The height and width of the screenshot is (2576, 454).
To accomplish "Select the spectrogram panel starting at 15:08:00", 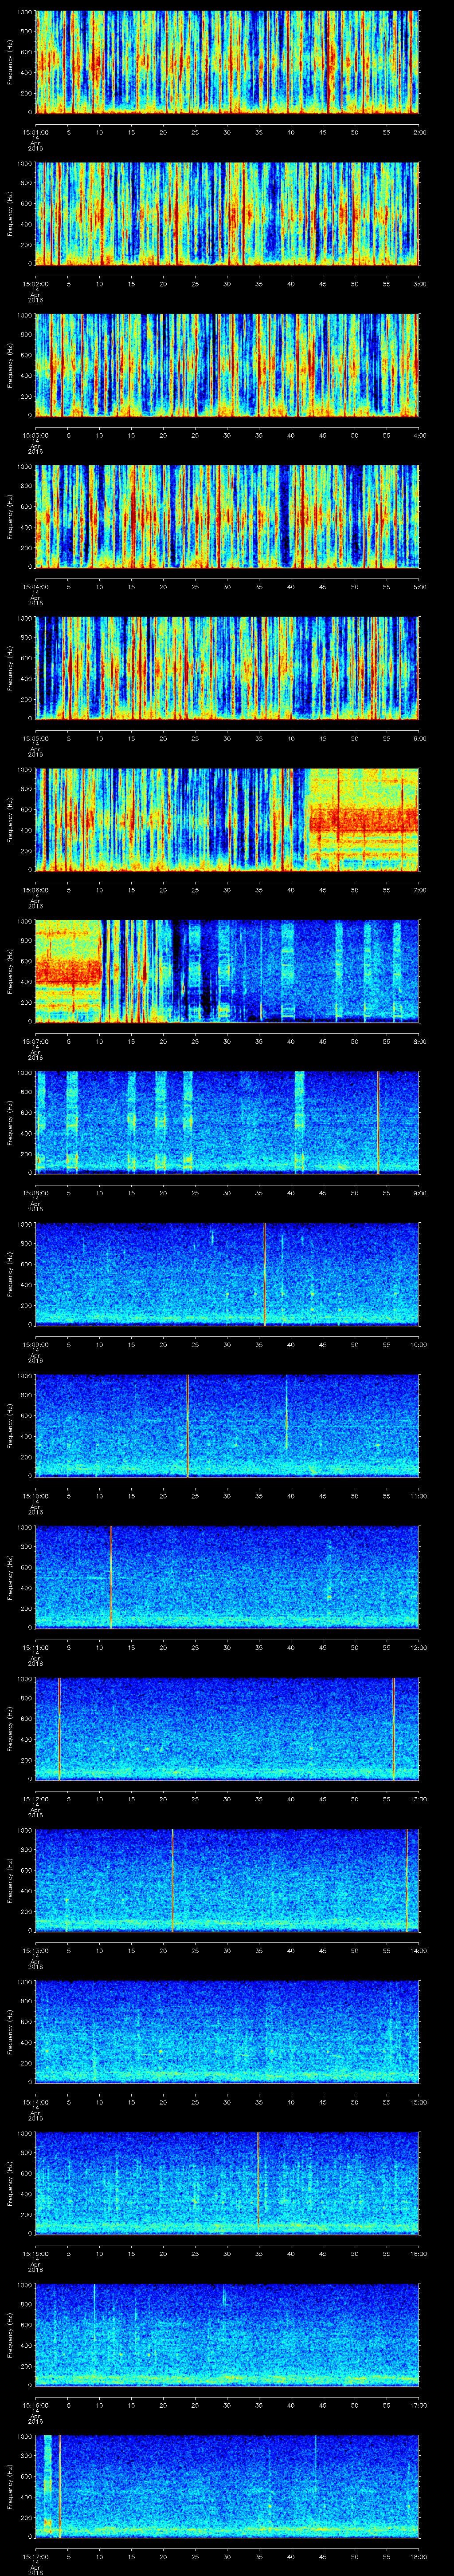I will coord(227,1123).
